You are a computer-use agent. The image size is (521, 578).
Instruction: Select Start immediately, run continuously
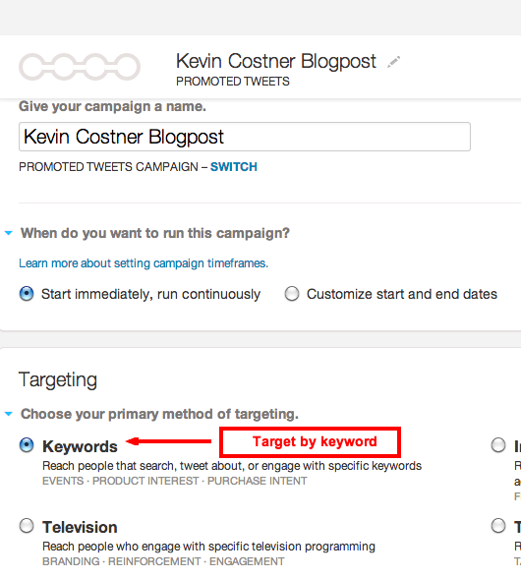coord(27,294)
